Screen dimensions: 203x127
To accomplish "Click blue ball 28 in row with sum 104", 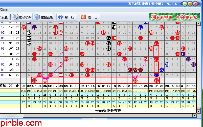I will 167,65.
